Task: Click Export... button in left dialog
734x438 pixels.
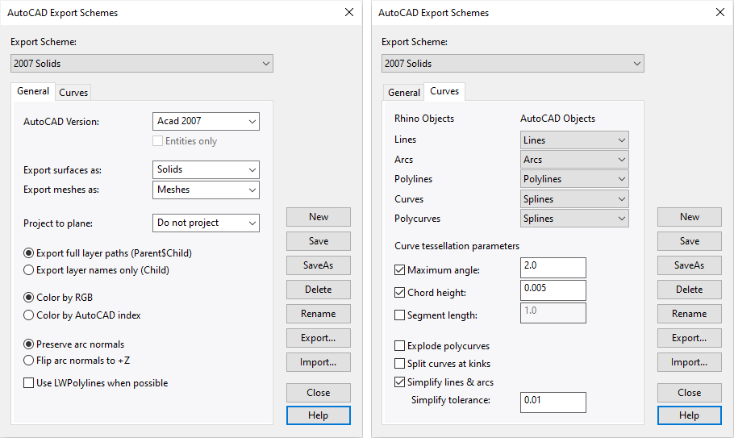Action: coord(319,338)
